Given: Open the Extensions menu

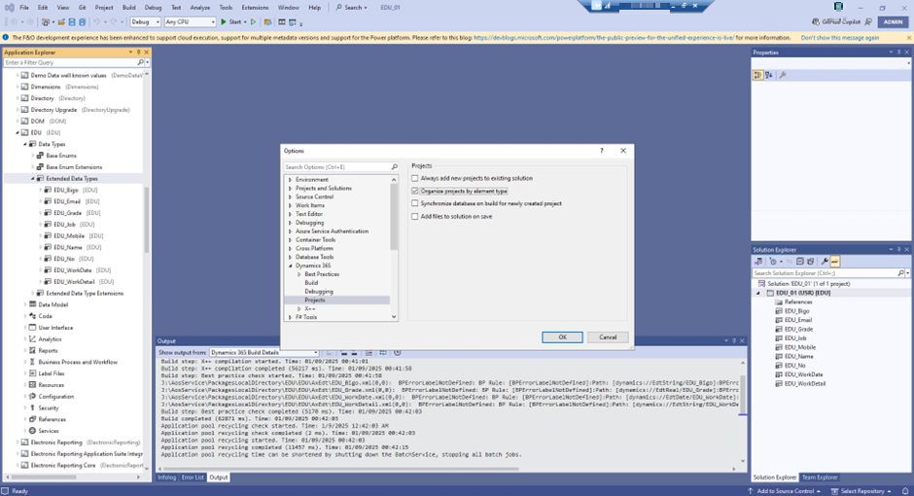Looking at the screenshot, I should [x=255, y=8].
